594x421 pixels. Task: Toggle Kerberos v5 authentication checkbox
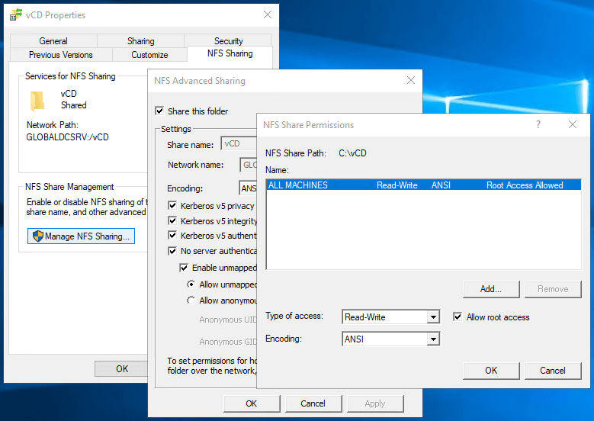tap(172, 236)
